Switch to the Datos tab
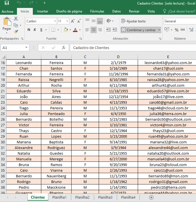This screenshot has width=196, height=202. [117, 11]
